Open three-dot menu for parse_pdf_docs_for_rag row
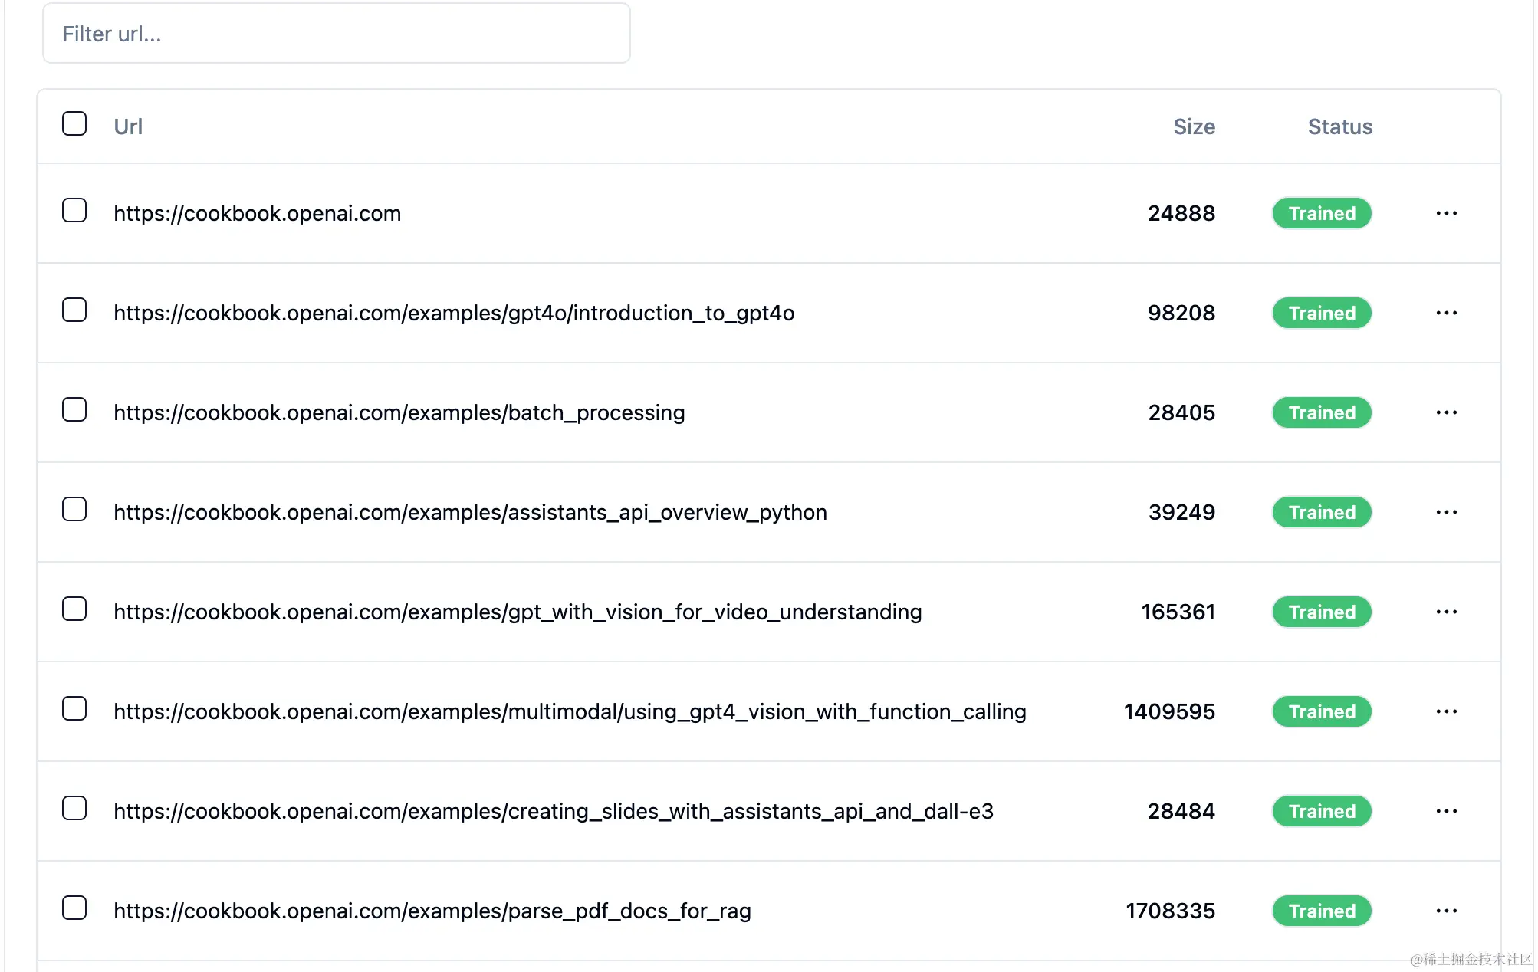Viewport: 1538px width, 972px height. [1446, 911]
